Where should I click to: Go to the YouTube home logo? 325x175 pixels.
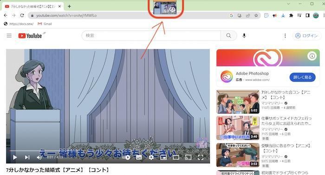click(30, 36)
